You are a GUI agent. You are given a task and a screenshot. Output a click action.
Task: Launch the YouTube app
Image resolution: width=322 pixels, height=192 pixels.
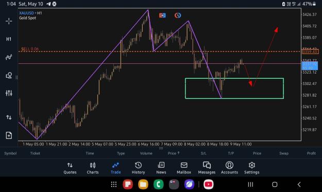209,184
